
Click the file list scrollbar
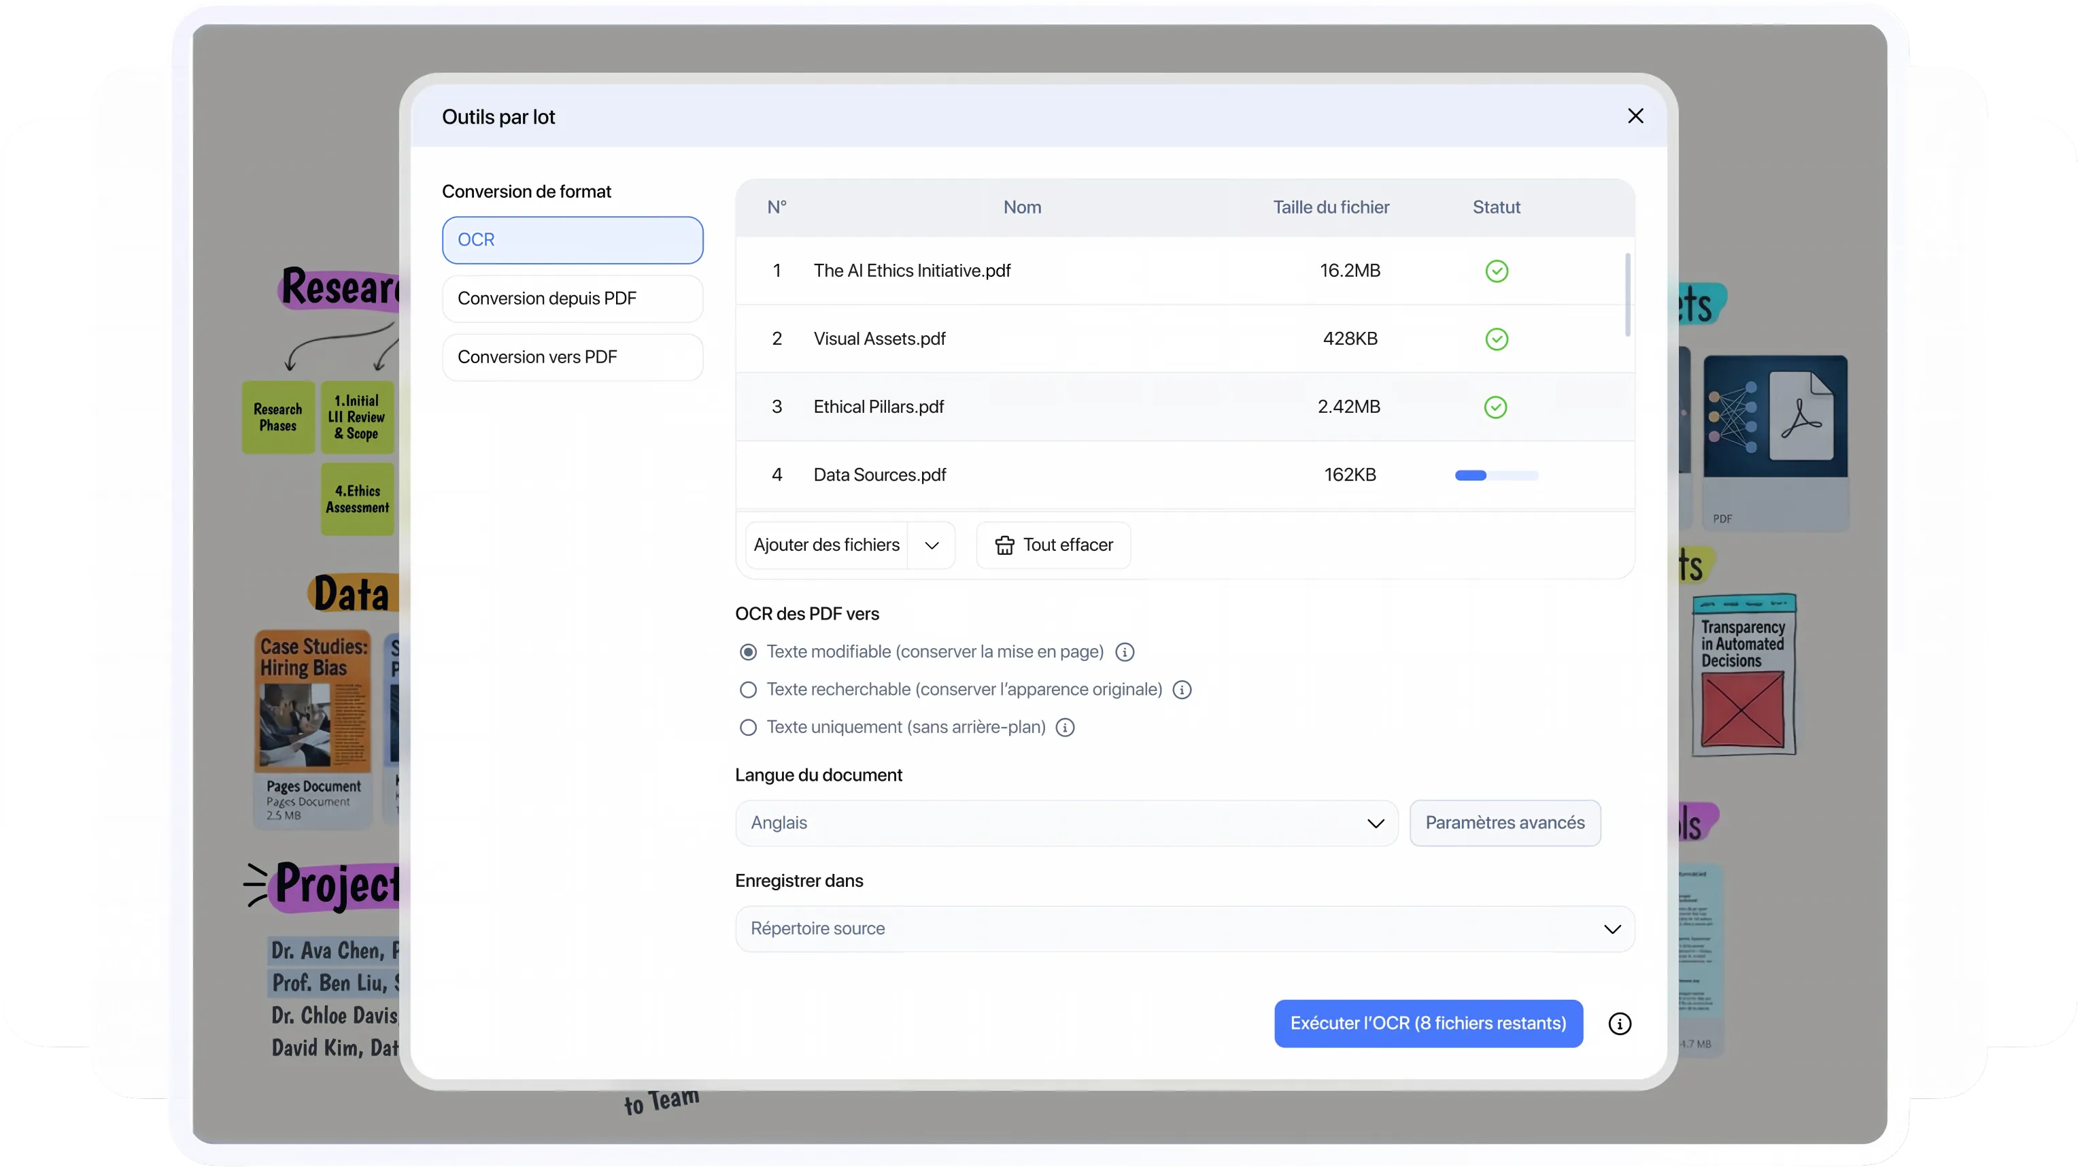coord(1627,294)
